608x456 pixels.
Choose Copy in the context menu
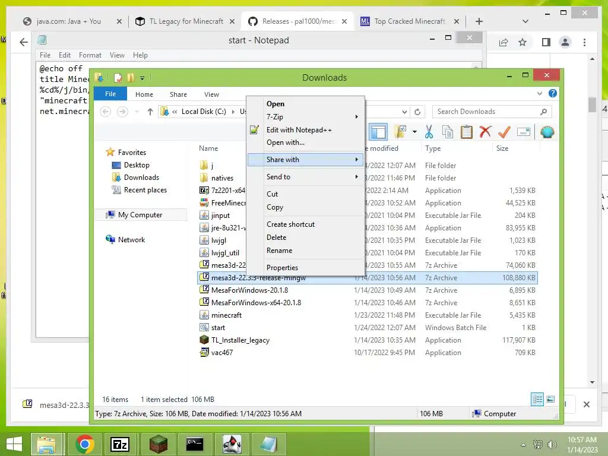click(x=306, y=207)
